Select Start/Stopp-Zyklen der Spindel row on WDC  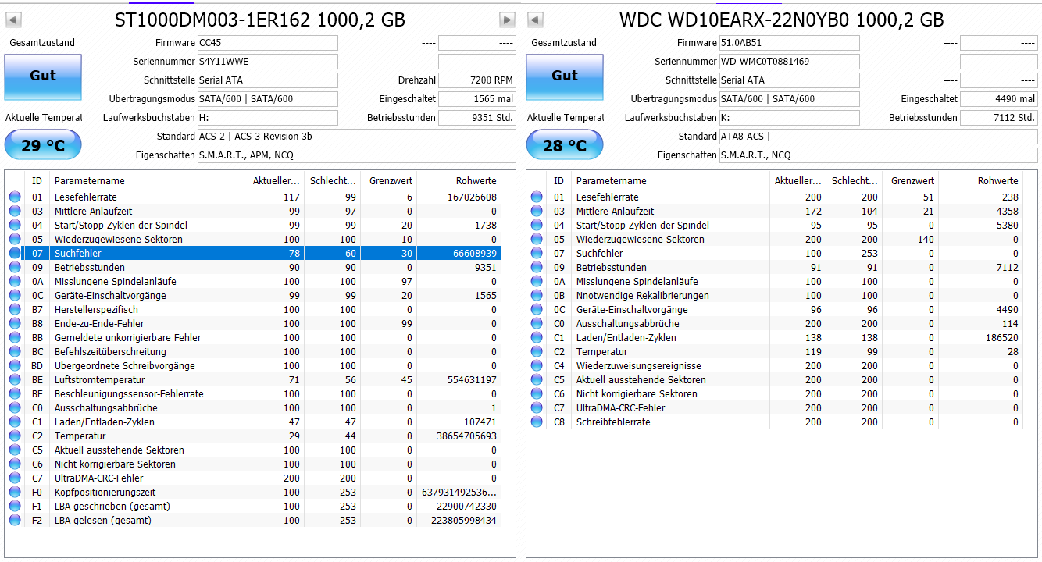[x=775, y=226]
